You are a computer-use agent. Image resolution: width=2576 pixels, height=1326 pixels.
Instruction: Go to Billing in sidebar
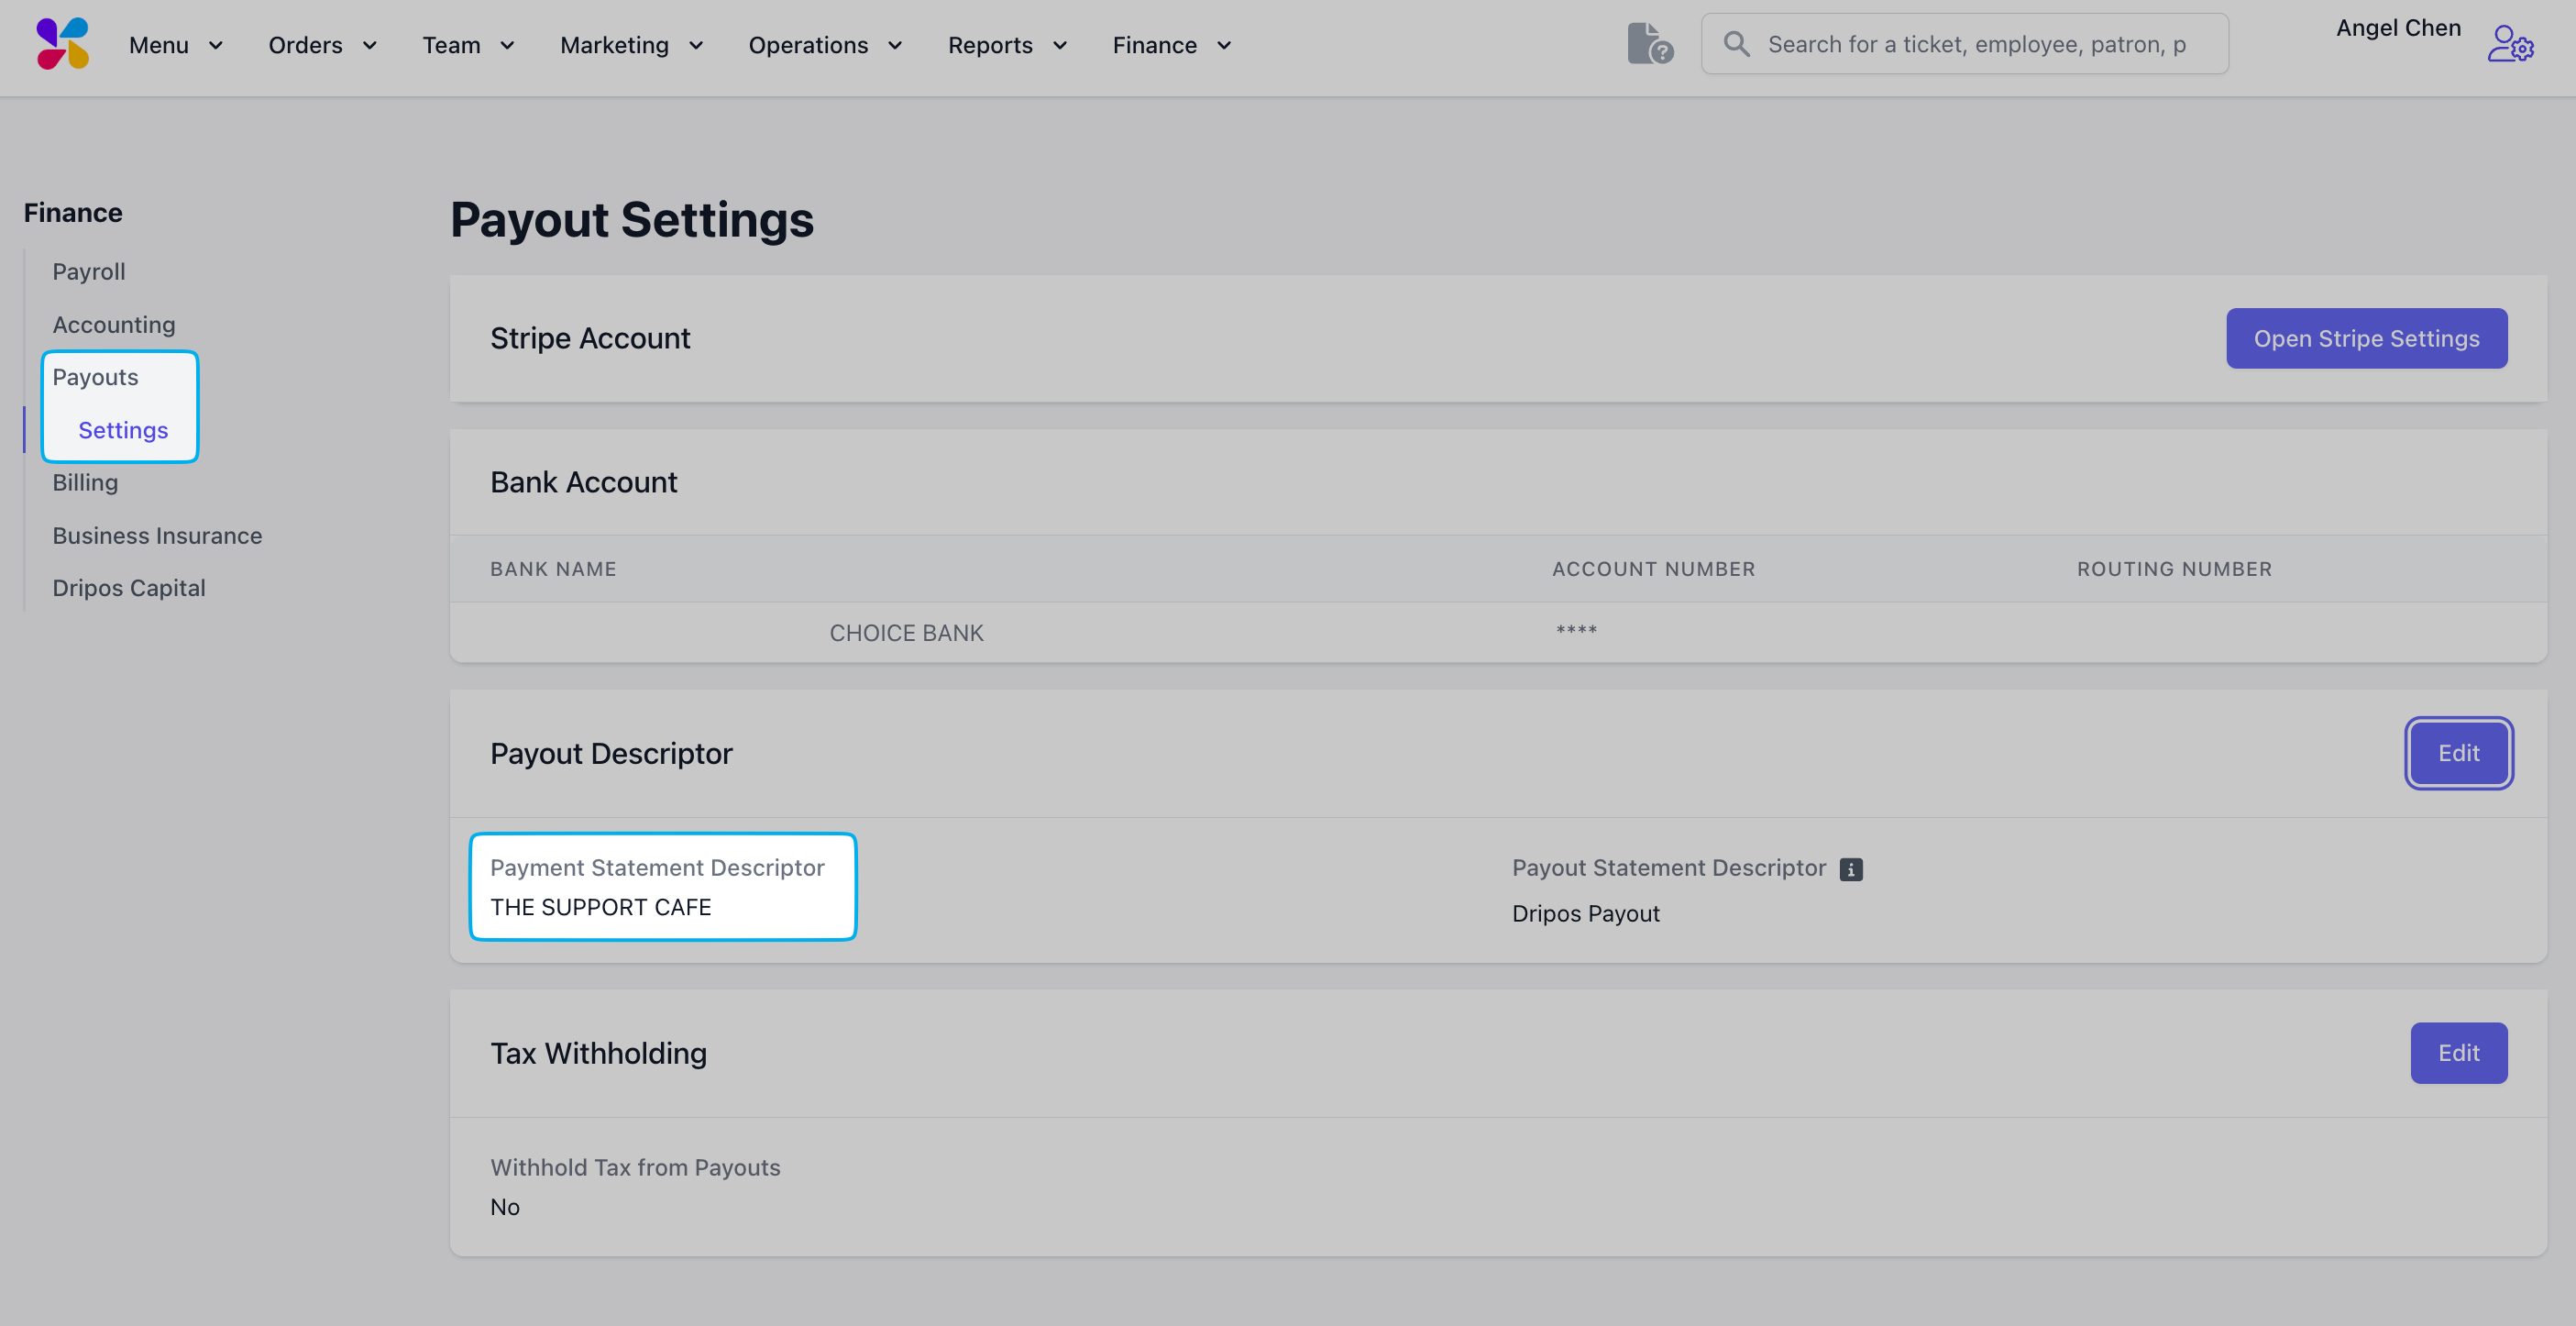coord(85,483)
